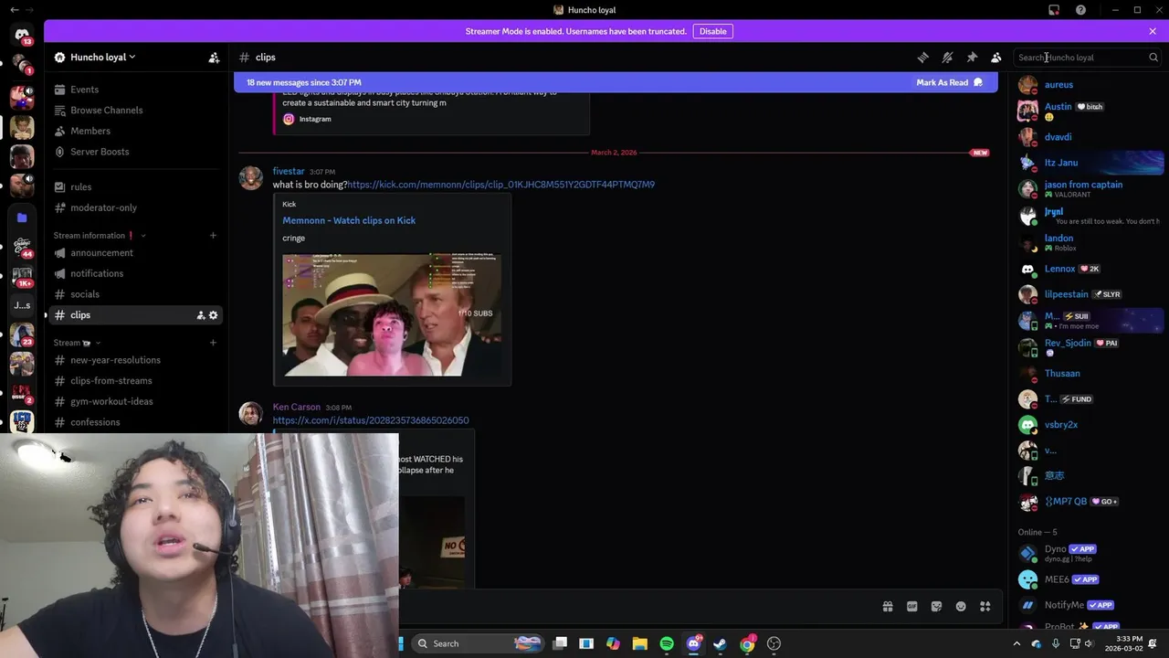Open Memnonn - Watch clips on Kick title
Image resolution: width=1169 pixels, height=658 pixels.
point(349,220)
